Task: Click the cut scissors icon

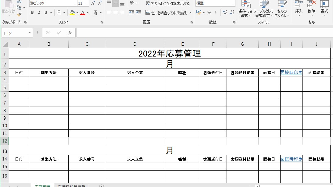Action: (19, 1)
